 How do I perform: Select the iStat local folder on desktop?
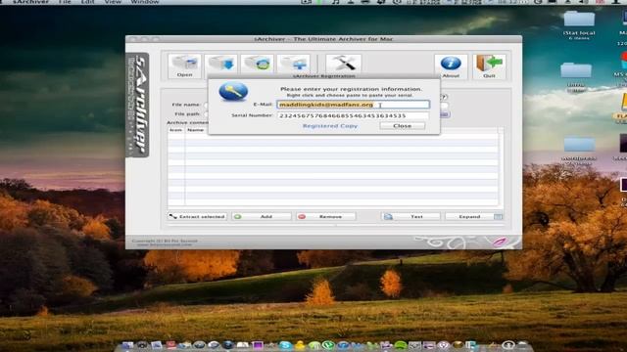point(579,25)
